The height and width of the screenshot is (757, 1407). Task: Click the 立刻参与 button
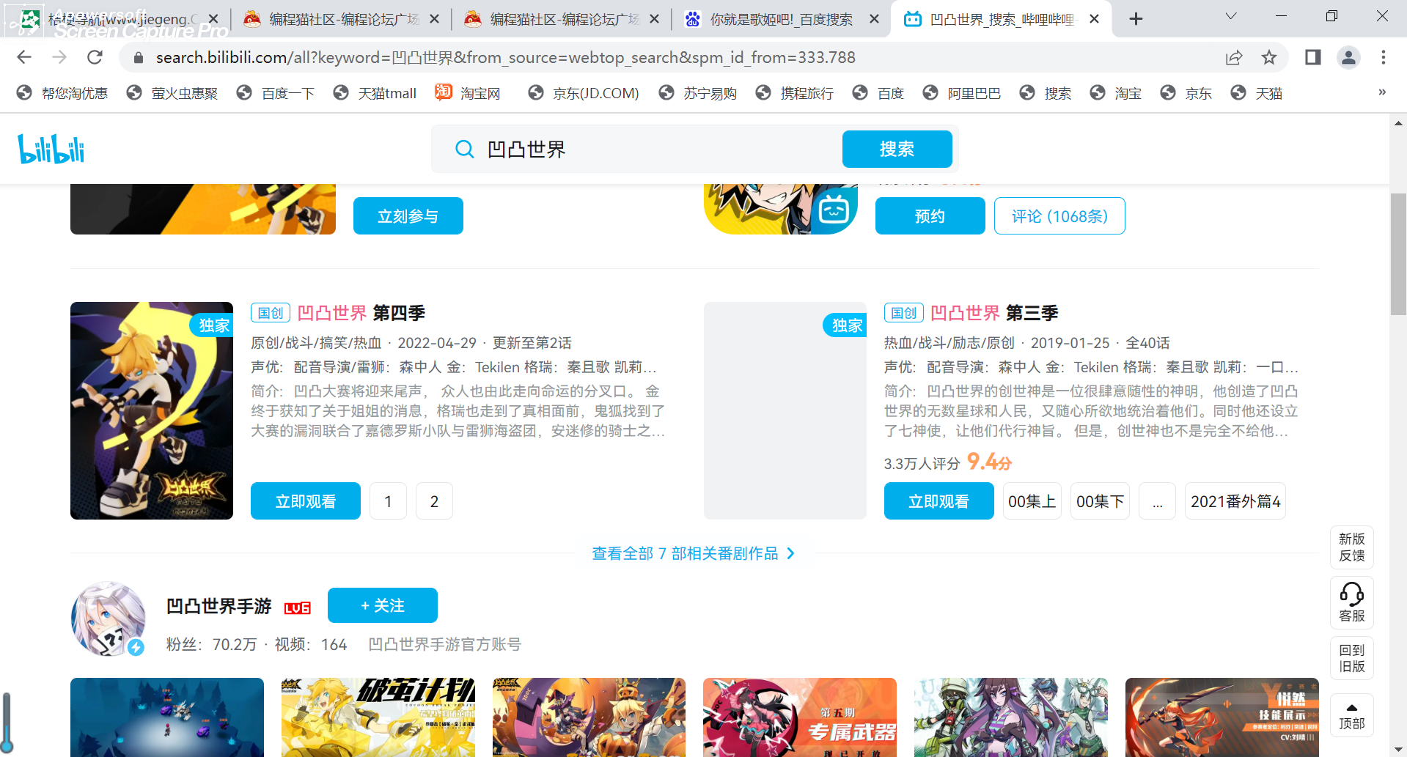click(x=408, y=216)
